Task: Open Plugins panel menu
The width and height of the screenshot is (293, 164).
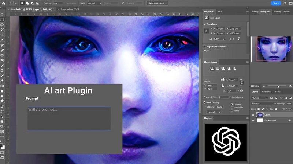Action: (x=248, y=118)
